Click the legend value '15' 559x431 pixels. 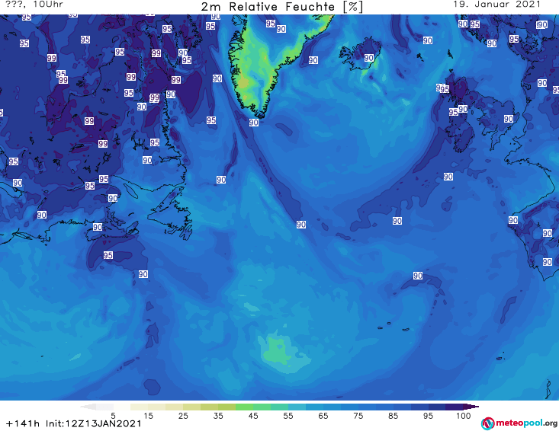pos(148,415)
